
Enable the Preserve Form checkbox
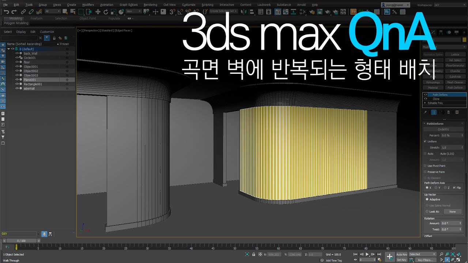pyautogui.click(x=425, y=172)
